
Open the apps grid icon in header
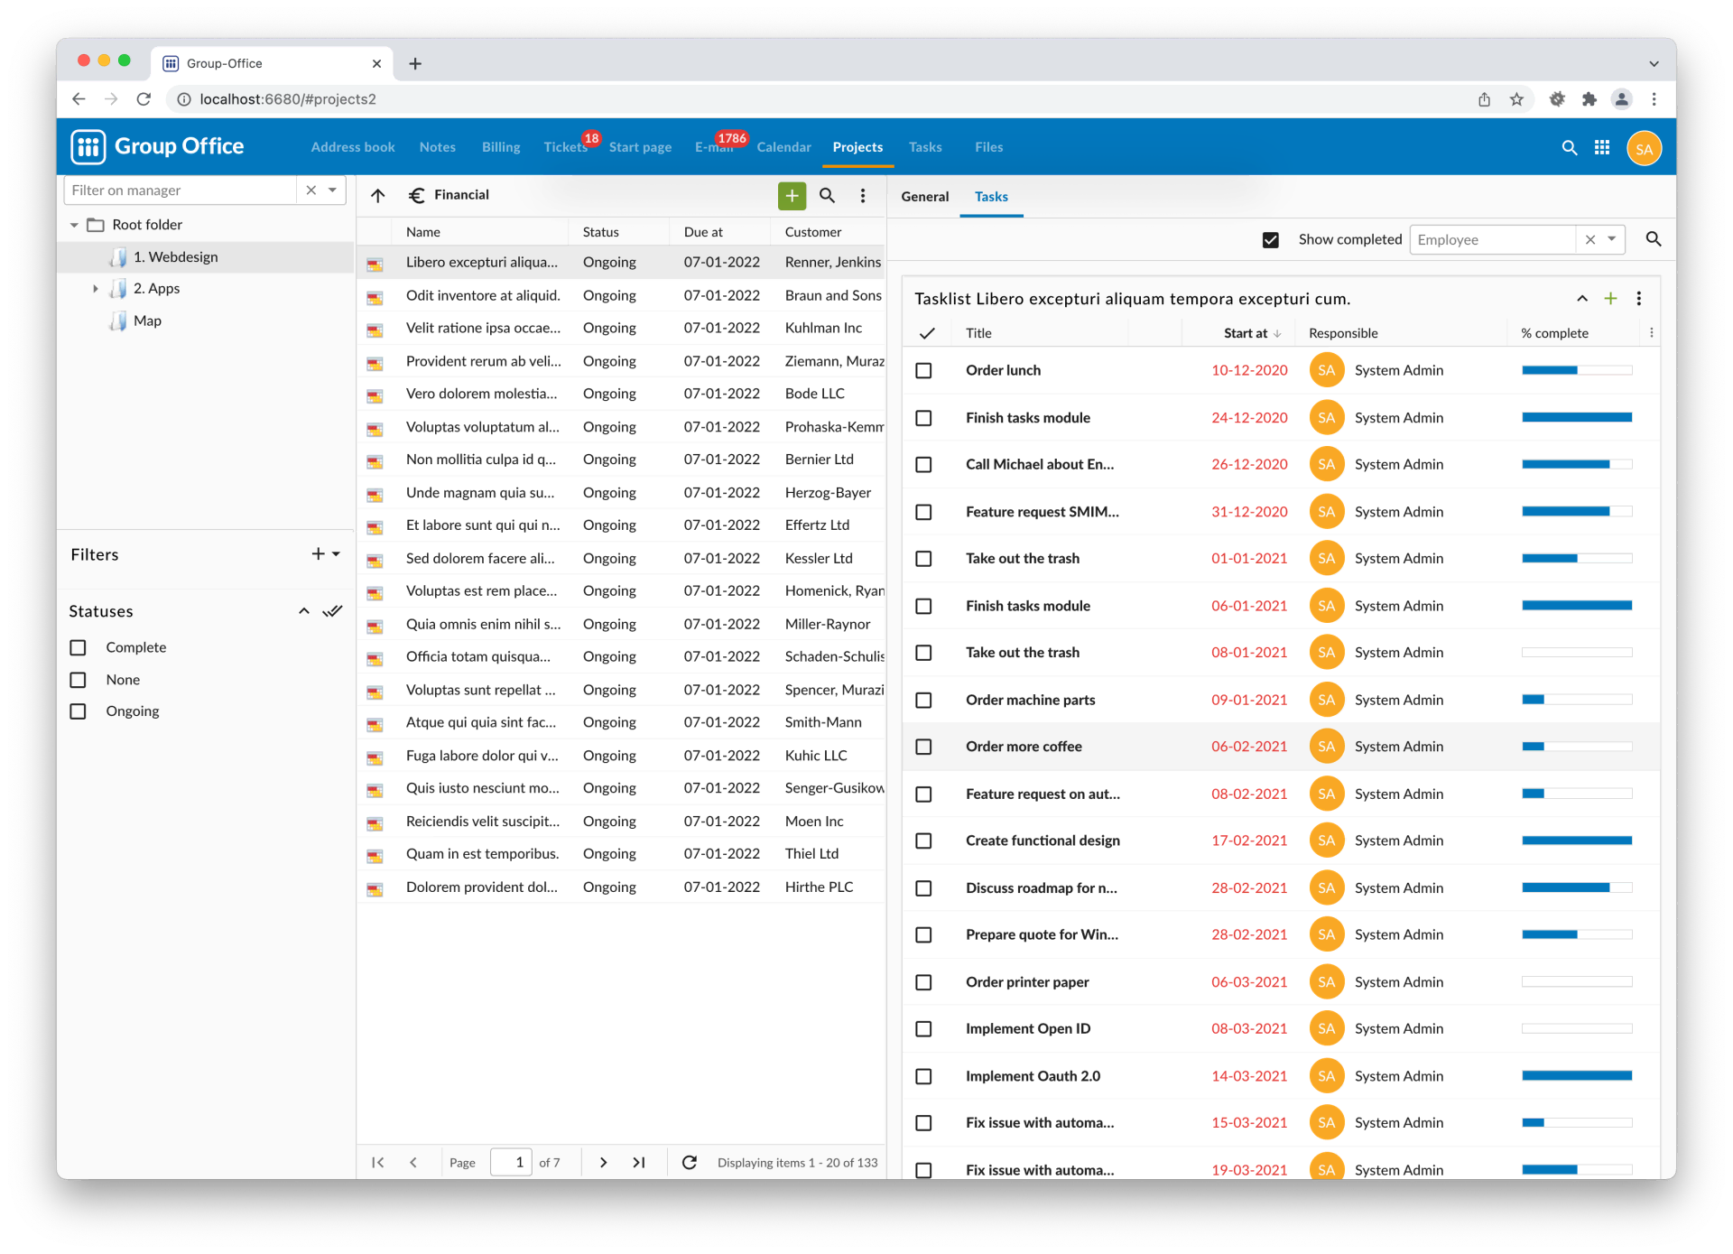click(1602, 147)
